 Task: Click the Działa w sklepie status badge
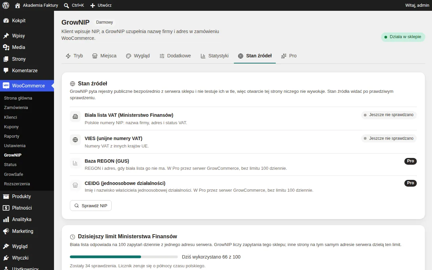click(403, 37)
